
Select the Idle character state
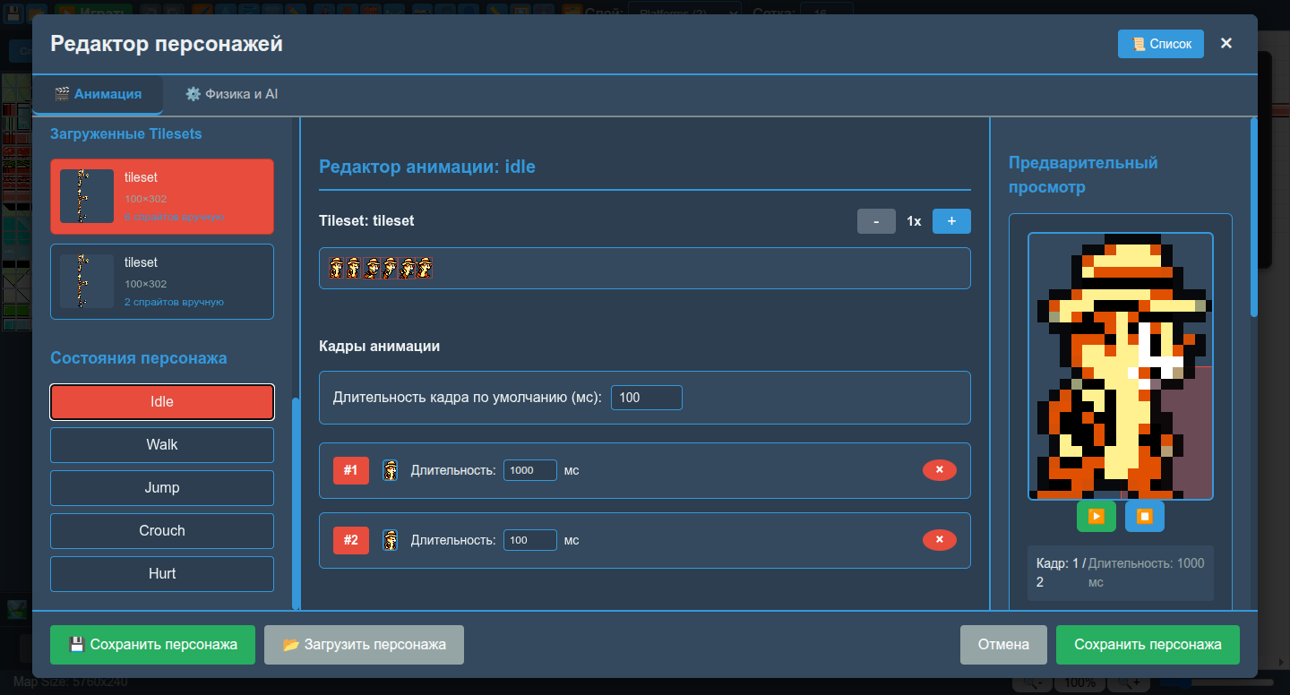click(162, 402)
